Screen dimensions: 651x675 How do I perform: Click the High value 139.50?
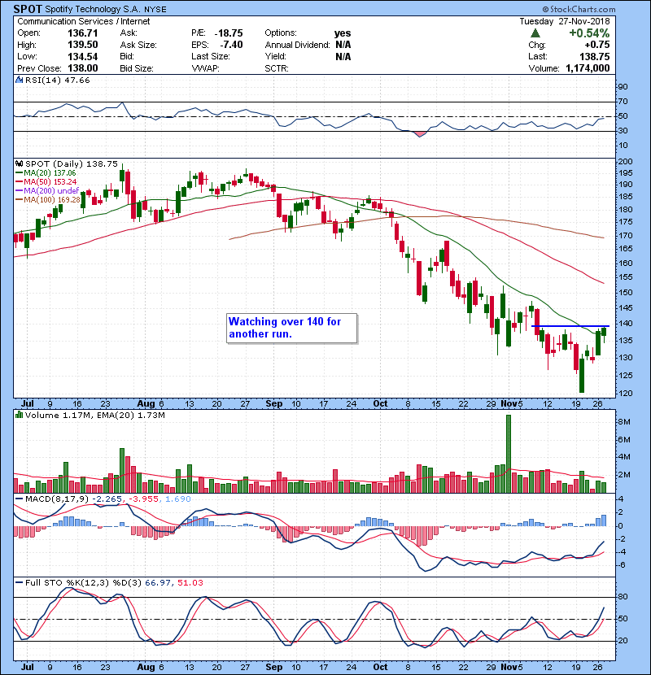click(x=83, y=45)
